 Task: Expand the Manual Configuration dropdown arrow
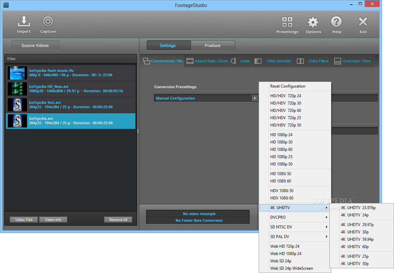click(x=255, y=98)
